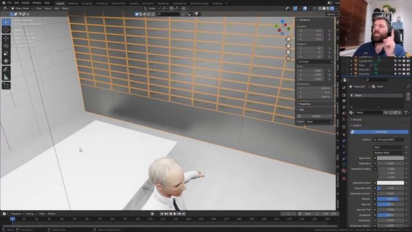Disable Cylinder.002 in renders camera icon
The width and height of the screenshot is (412, 232).
pyautogui.click(x=408, y=61)
